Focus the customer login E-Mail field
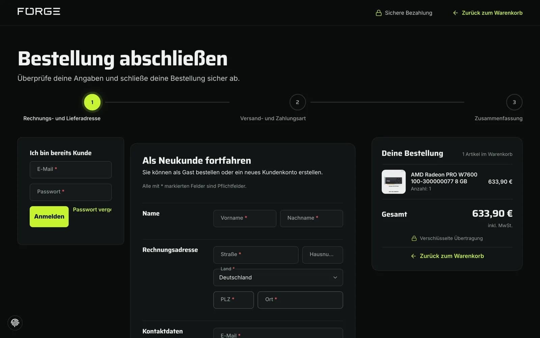The width and height of the screenshot is (540, 338). click(x=71, y=170)
